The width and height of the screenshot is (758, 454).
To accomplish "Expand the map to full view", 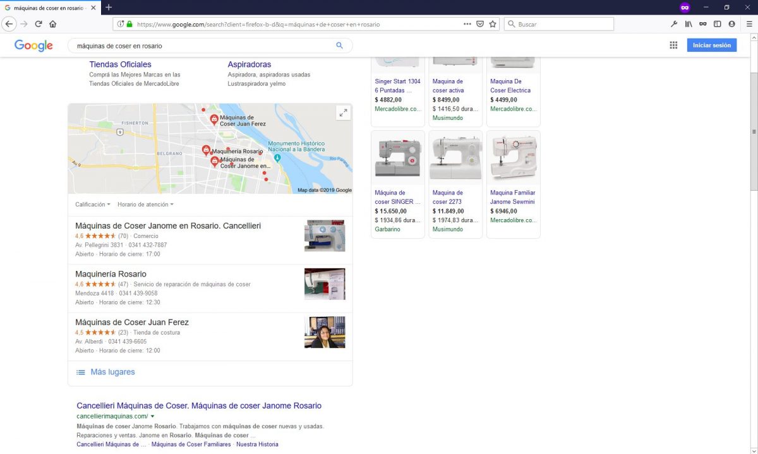I will click(343, 113).
